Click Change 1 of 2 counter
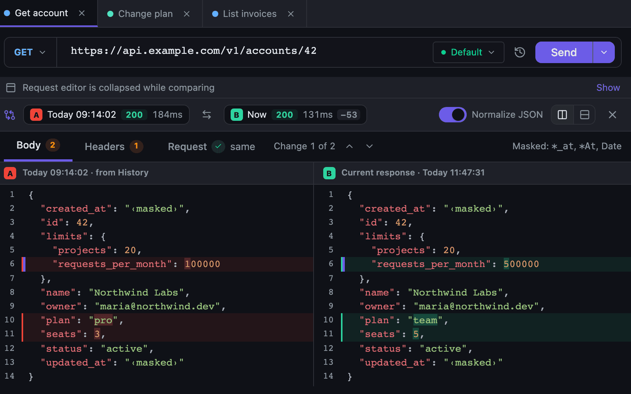This screenshot has width=631, height=394. [304, 146]
